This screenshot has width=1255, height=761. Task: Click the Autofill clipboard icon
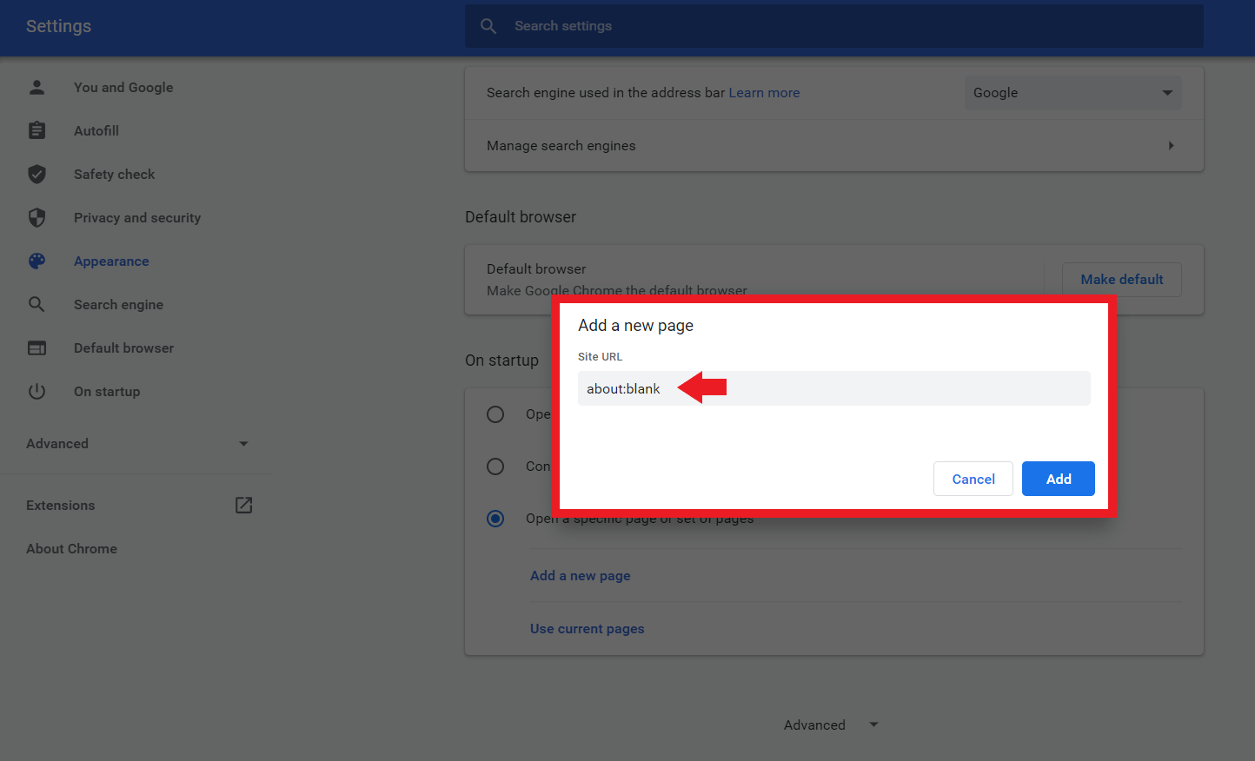37,130
